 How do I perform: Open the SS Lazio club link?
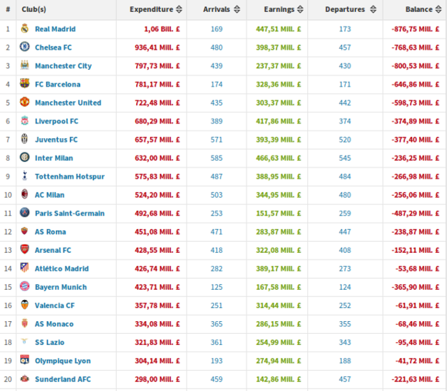[x=50, y=342]
